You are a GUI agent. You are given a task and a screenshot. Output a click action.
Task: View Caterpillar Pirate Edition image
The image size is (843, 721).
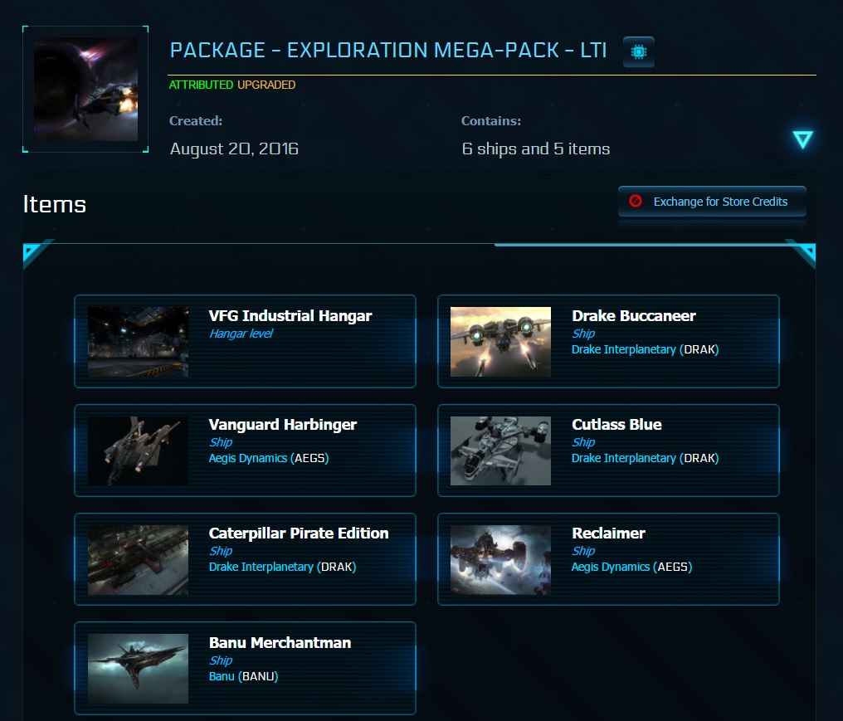click(138, 559)
